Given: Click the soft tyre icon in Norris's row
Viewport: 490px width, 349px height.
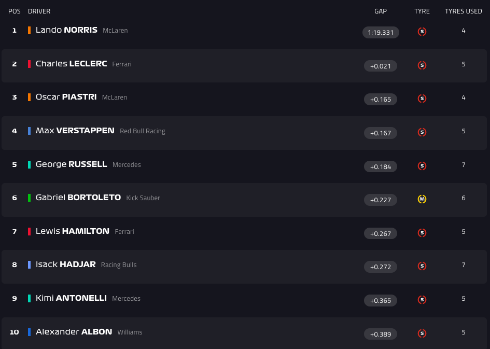Looking at the screenshot, I should pyautogui.click(x=422, y=32).
